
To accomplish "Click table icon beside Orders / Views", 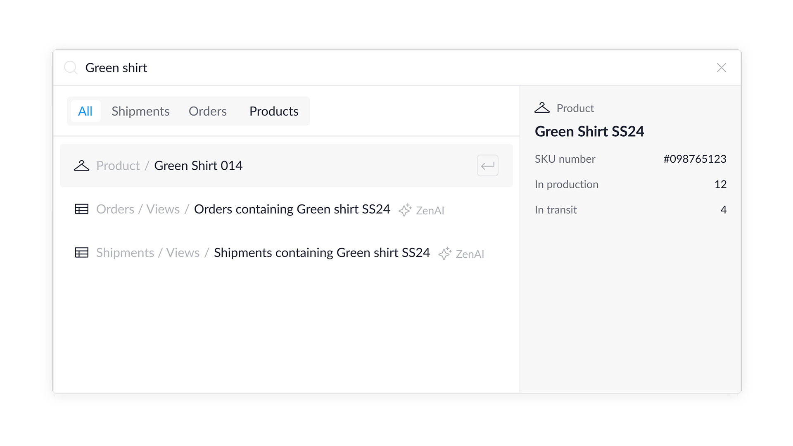I will 81,209.
